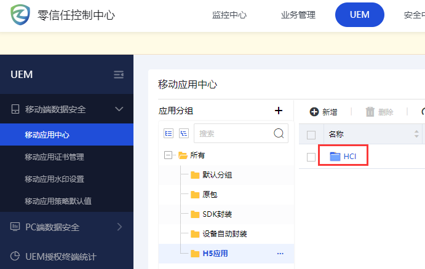Check the HCI row checkbox

311,157
